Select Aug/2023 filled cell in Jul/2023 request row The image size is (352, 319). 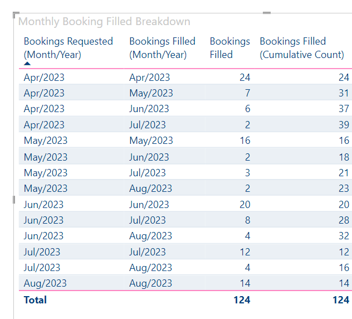point(150,268)
